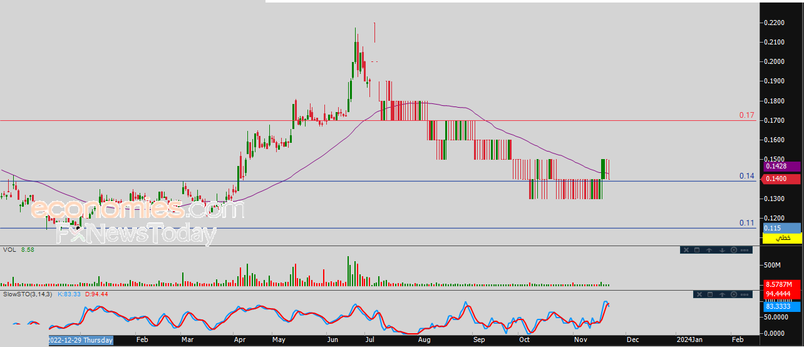This screenshot has height=347, width=804.
Task: Click the 500M volume axis label
Action: coord(773,266)
